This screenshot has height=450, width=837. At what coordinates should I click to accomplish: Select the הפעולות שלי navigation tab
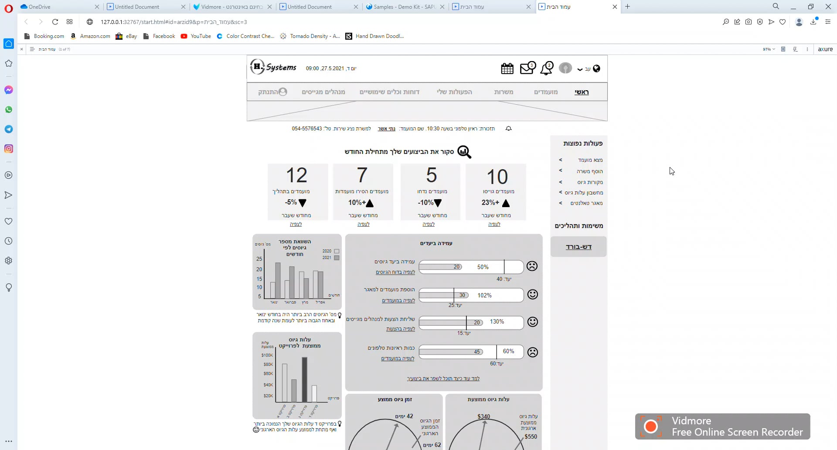(x=454, y=92)
